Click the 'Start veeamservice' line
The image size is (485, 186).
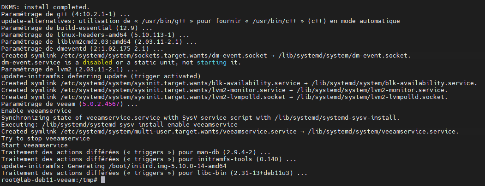pos(34,145)
